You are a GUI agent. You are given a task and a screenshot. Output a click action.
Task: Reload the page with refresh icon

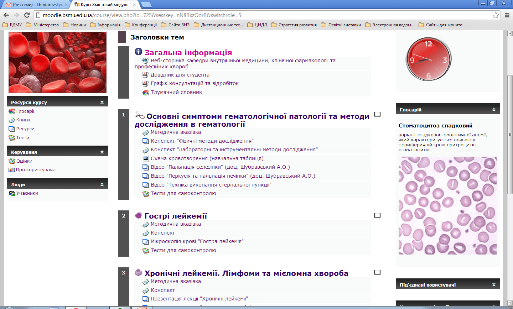27,15
